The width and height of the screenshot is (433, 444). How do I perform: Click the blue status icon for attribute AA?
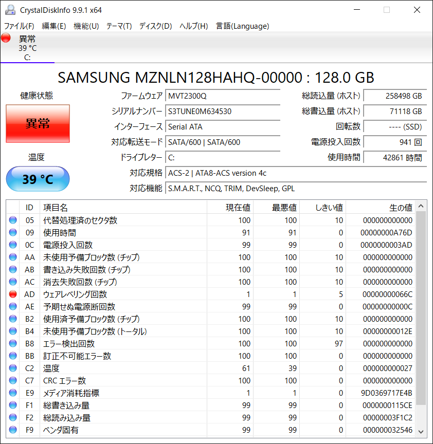point(13,257)
